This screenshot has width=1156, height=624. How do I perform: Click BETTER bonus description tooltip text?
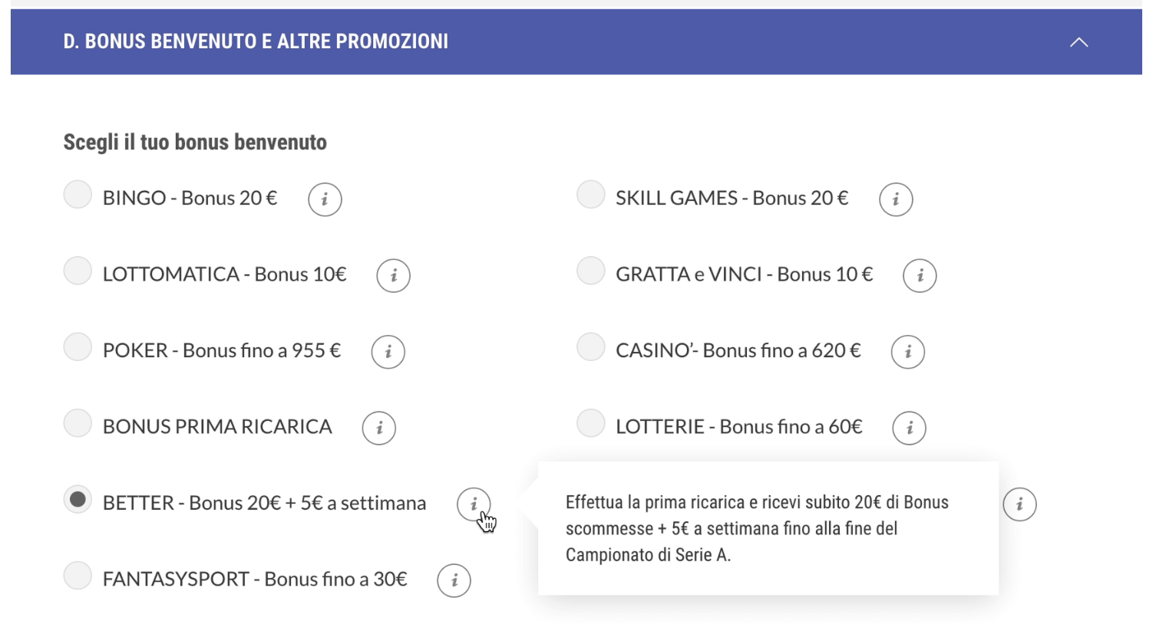pos(757,528)
